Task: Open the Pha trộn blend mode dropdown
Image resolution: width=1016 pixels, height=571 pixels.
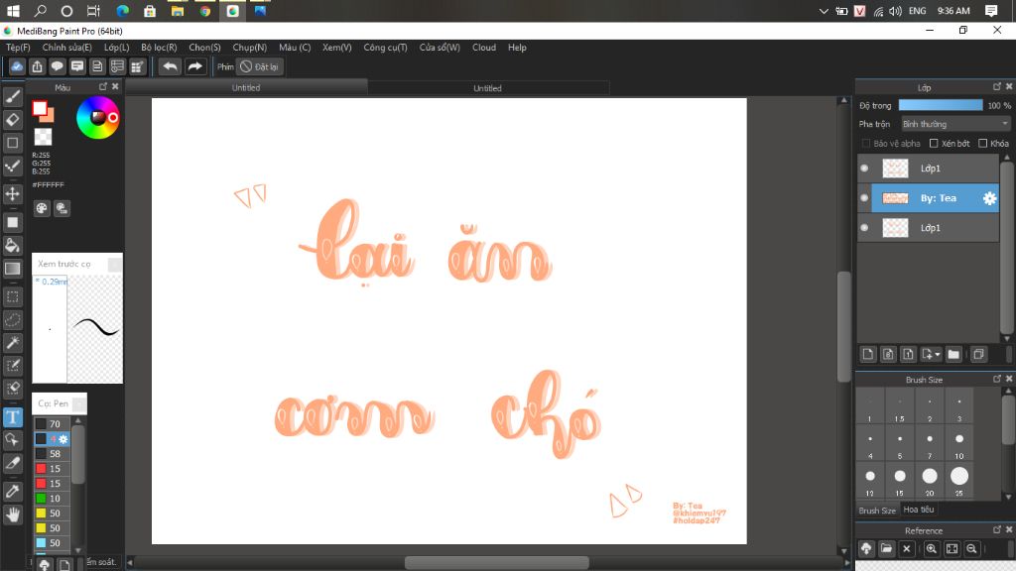Action: tap(955, 124)
